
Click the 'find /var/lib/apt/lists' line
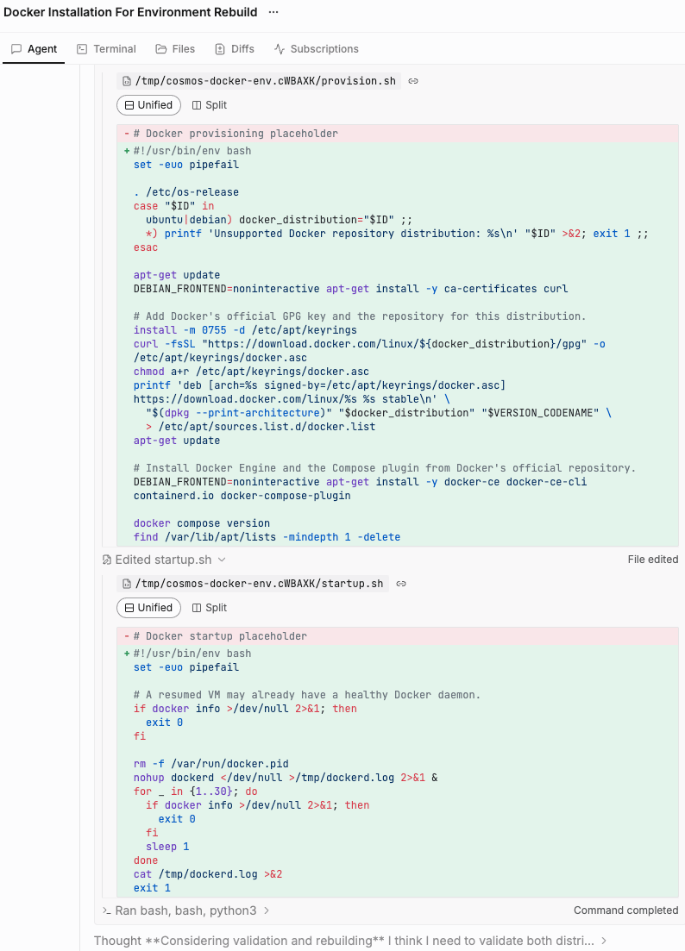pyautogui.click(x=267, y=537)
